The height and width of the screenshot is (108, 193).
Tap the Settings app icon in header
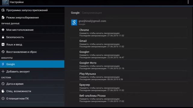pos(5,2)
